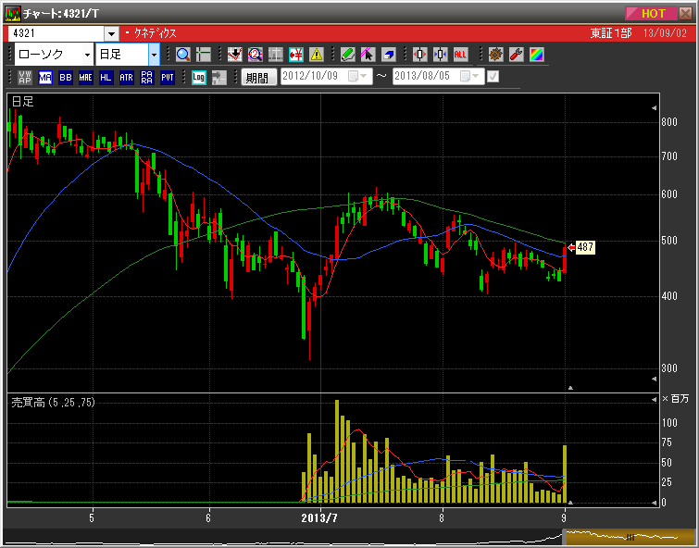
Task: Expand the ローソク chart type dropdown
Action: tap(87, 55)
